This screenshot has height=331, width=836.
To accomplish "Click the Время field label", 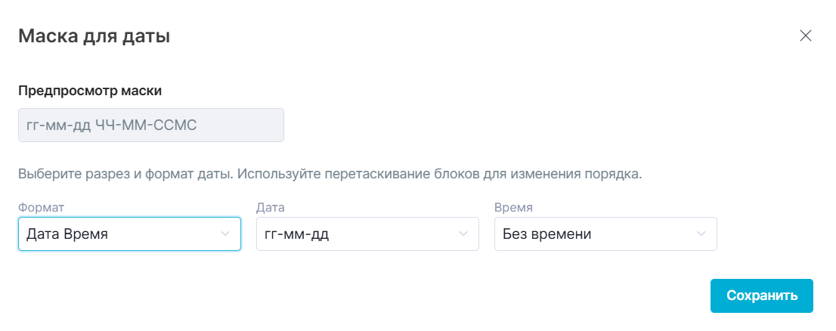I will 513,207.
